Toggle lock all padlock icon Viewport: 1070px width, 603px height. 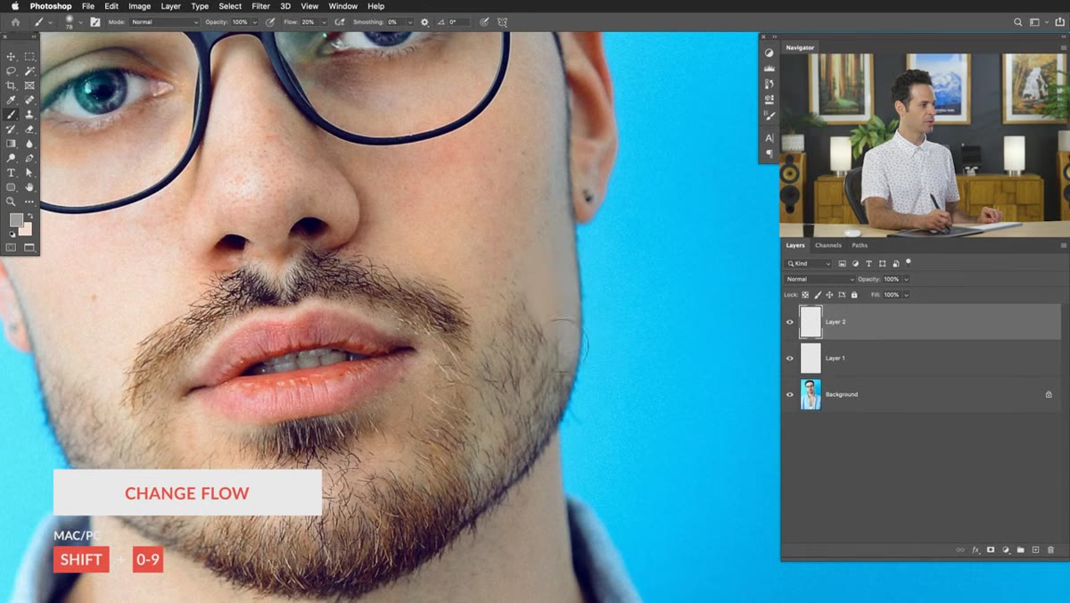tap(854, 294)
